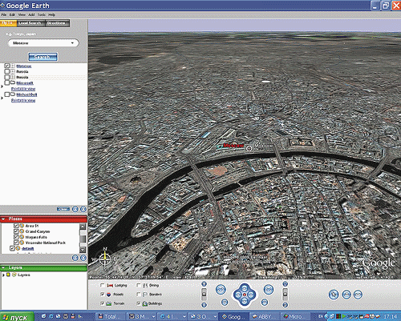The width and height of the screenshot is (401, 321).
Task: Uncheck the Terrain layer checkbox
Action: click(x=102, y=303)
